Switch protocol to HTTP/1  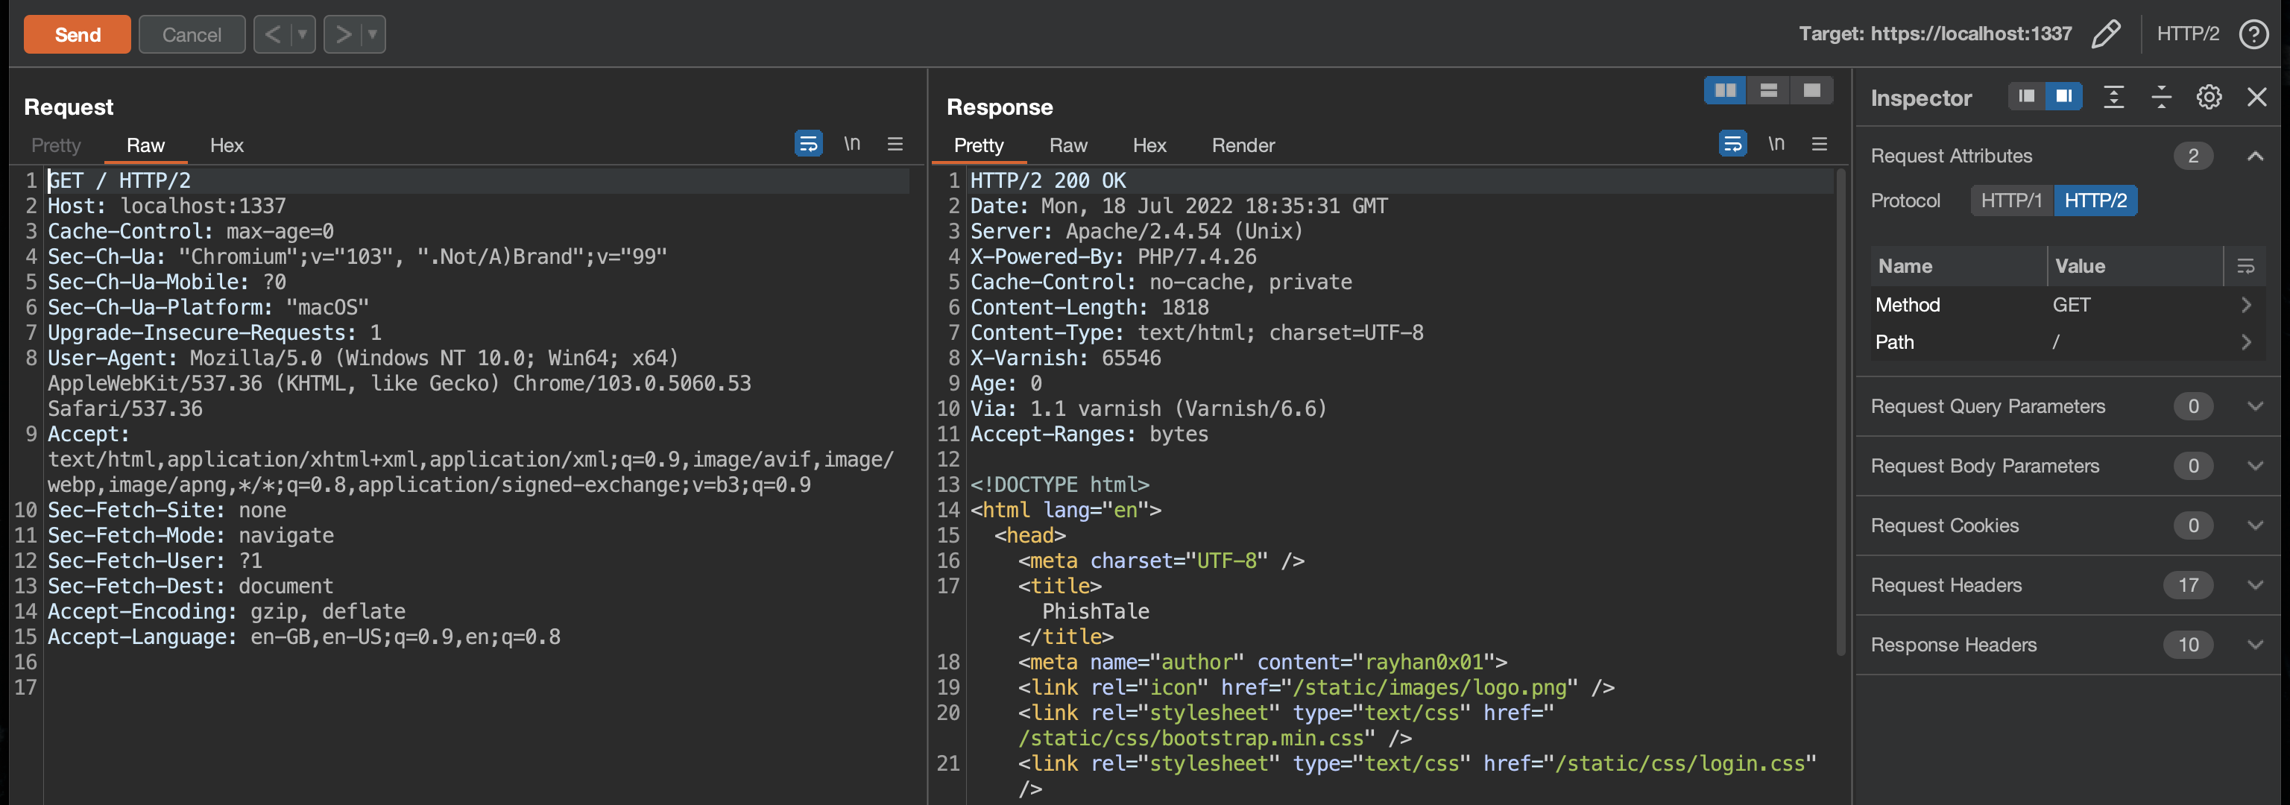[x=2011, y=201]
